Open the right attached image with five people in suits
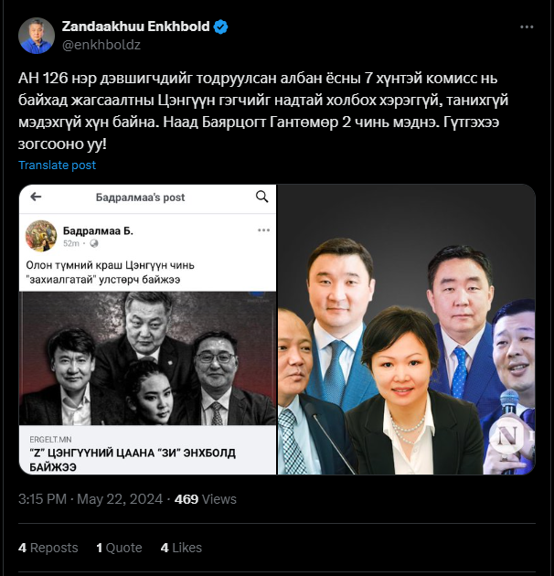This screenshot has width=554, height=576. click(406, 329)
